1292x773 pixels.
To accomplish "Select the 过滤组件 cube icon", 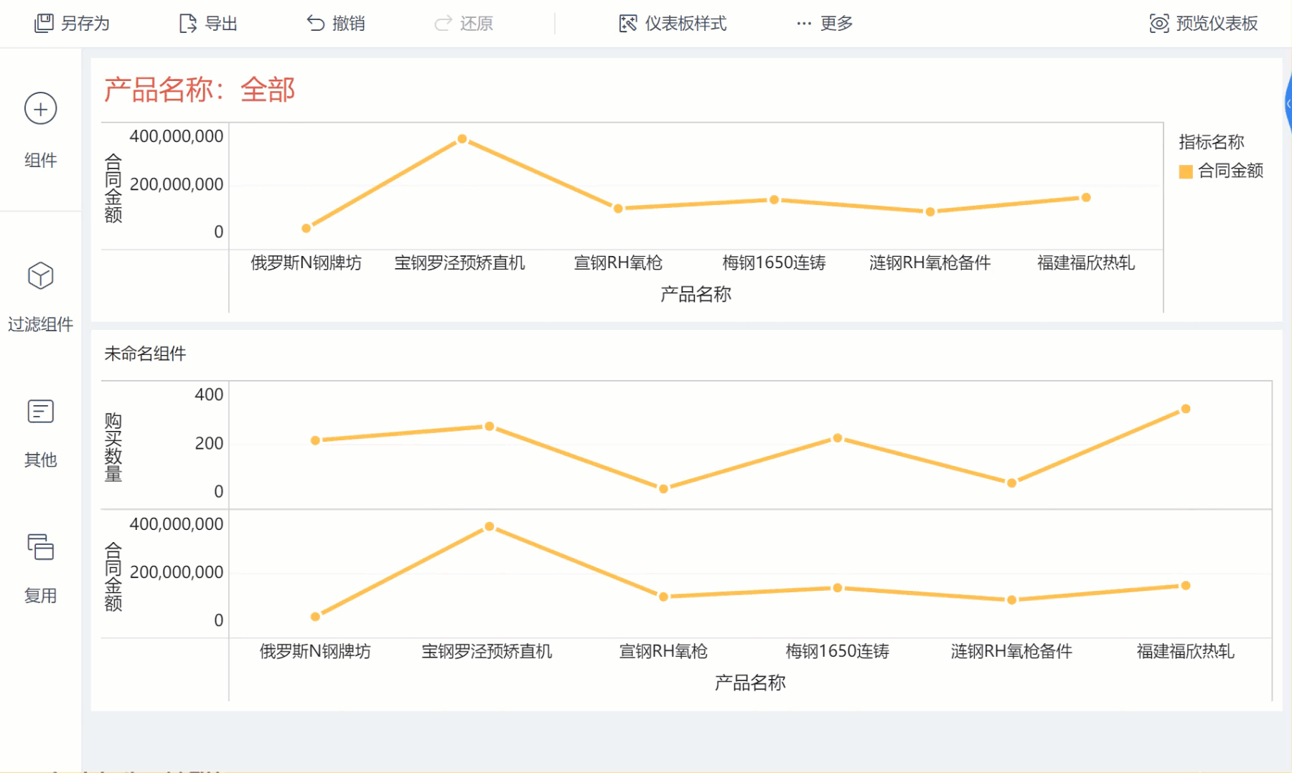I will click(41, 275).
